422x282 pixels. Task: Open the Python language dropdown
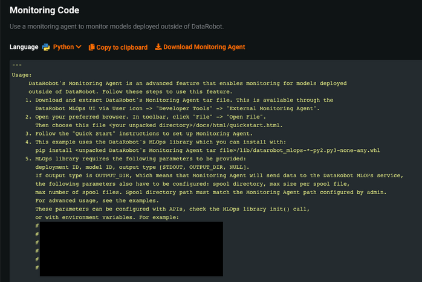point(63,47)
